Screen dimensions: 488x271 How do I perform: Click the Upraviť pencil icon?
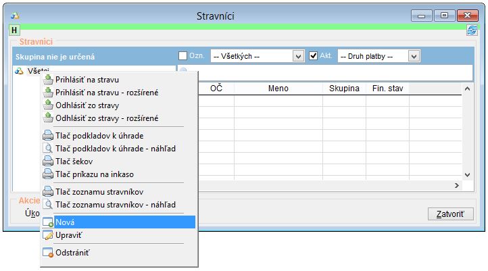pyautogui.click(x=48, y=235)
